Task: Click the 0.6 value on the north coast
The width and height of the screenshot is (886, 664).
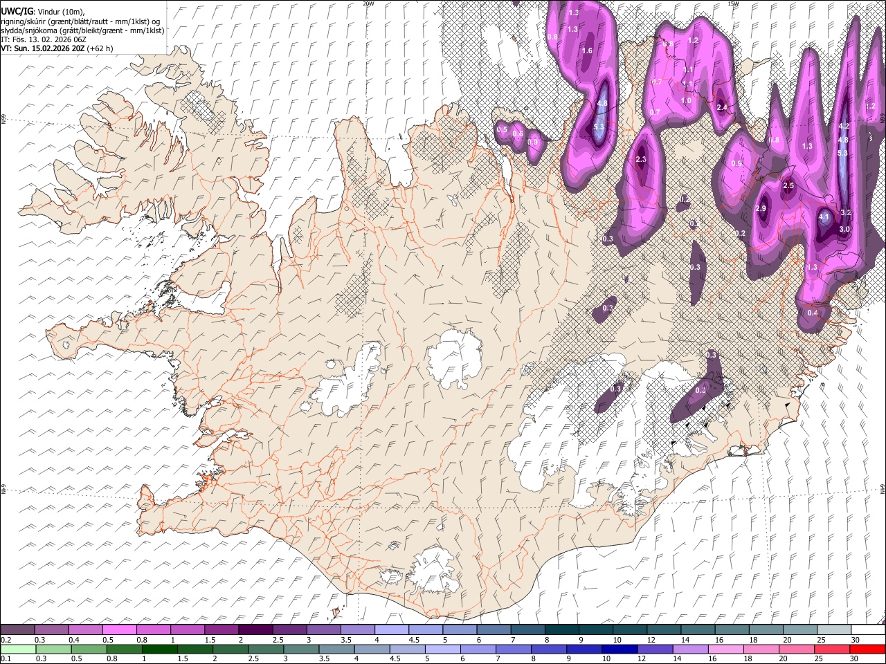Action: pyautogui.click(x=518, y=134)
